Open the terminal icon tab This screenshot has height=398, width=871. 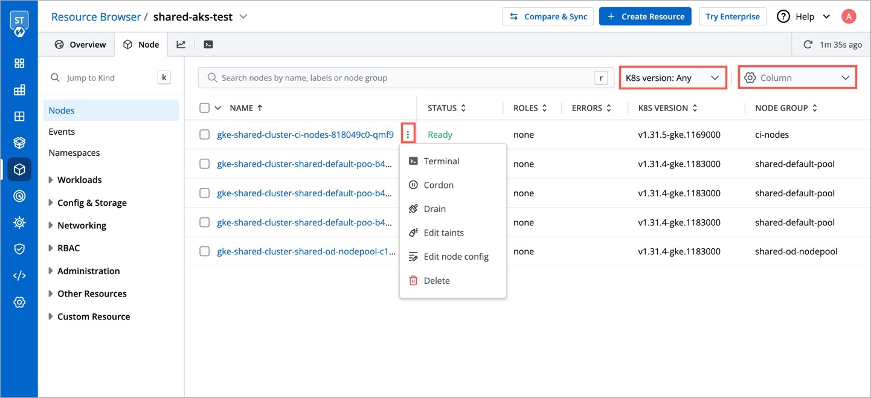(208, 44)
